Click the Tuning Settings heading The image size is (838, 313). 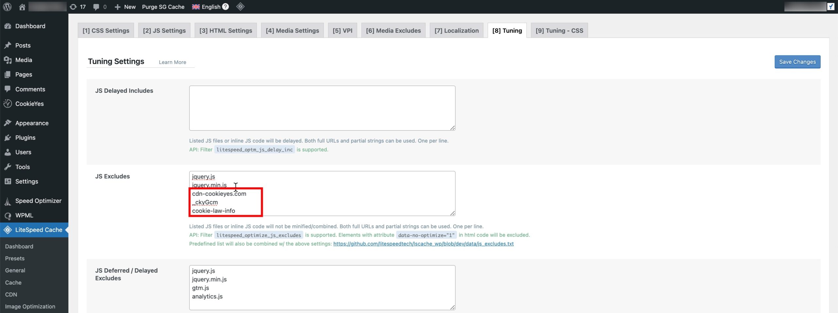coord(116,61)
